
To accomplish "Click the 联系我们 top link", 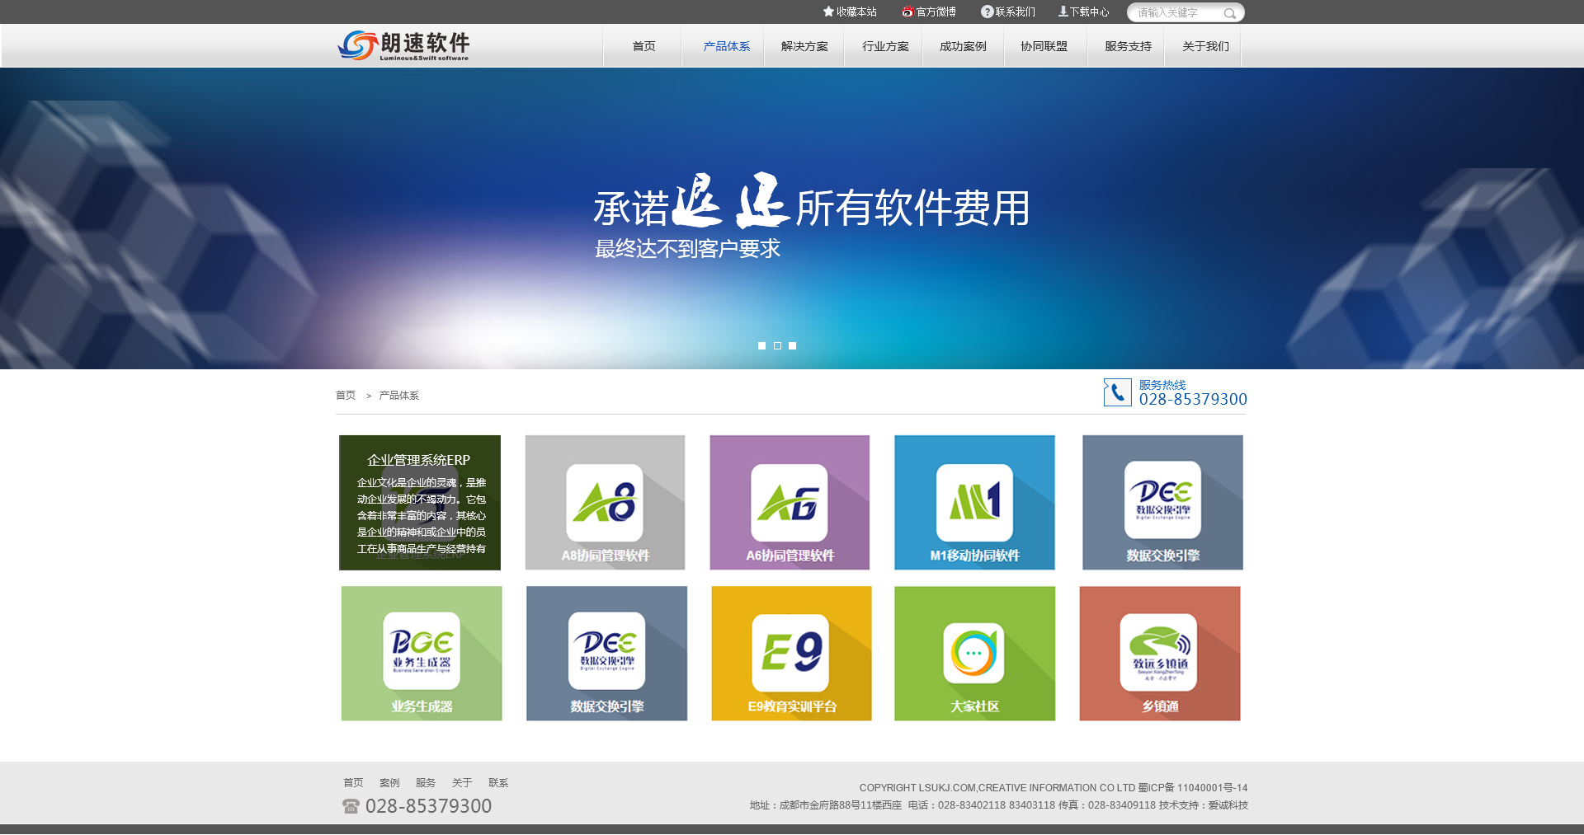I will [x=1015, y=12].
